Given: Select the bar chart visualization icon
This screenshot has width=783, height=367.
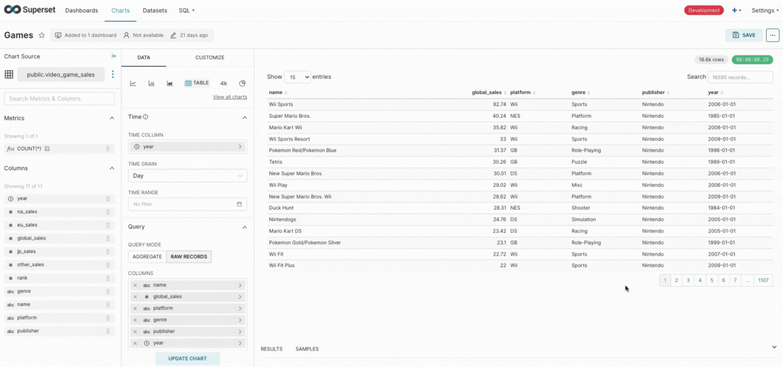Looking at the screenshot, I should coord(151,83).
